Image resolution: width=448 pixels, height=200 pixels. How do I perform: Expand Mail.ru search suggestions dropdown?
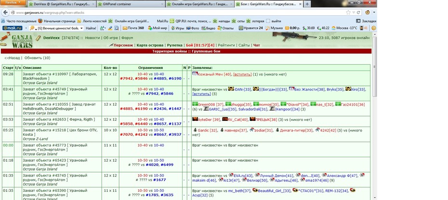point(82,28)
